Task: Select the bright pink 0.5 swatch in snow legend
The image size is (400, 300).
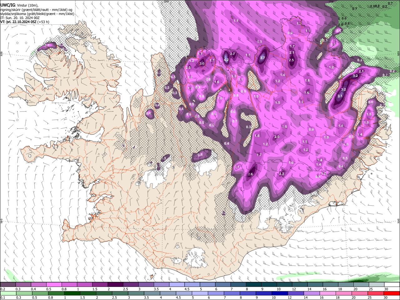Action: (x=54, y=285)
